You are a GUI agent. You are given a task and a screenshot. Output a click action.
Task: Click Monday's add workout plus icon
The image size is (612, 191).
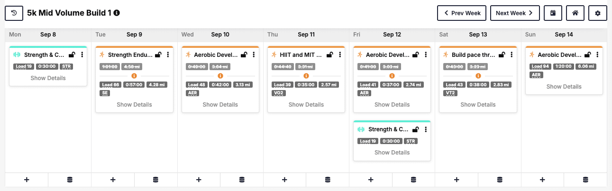[27, 180]
